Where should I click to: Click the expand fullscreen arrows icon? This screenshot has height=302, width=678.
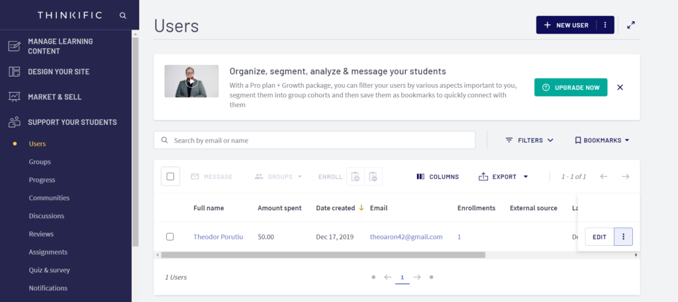631,25
